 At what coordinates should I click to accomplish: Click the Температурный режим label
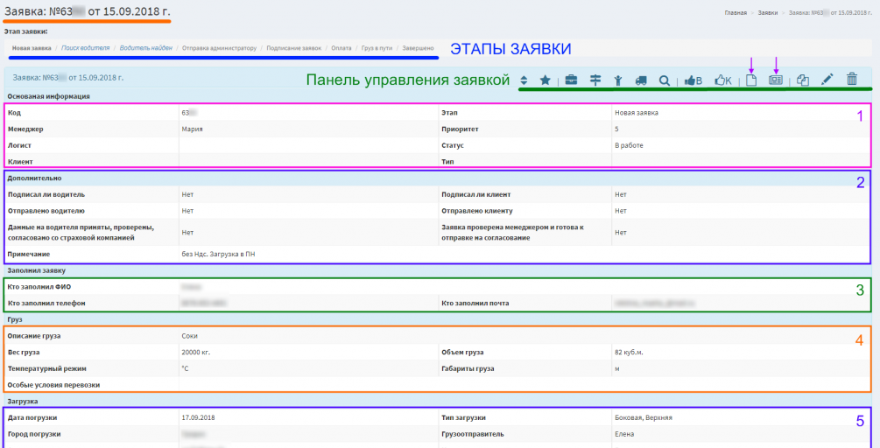pos(47,368)
